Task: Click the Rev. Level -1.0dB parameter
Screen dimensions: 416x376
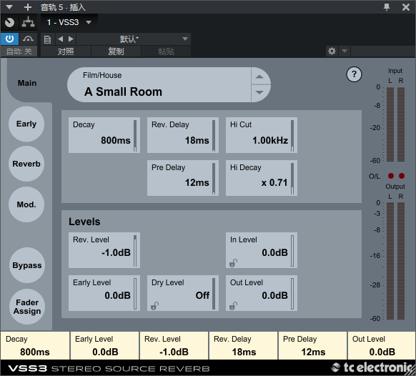Action: click(104, 250)
